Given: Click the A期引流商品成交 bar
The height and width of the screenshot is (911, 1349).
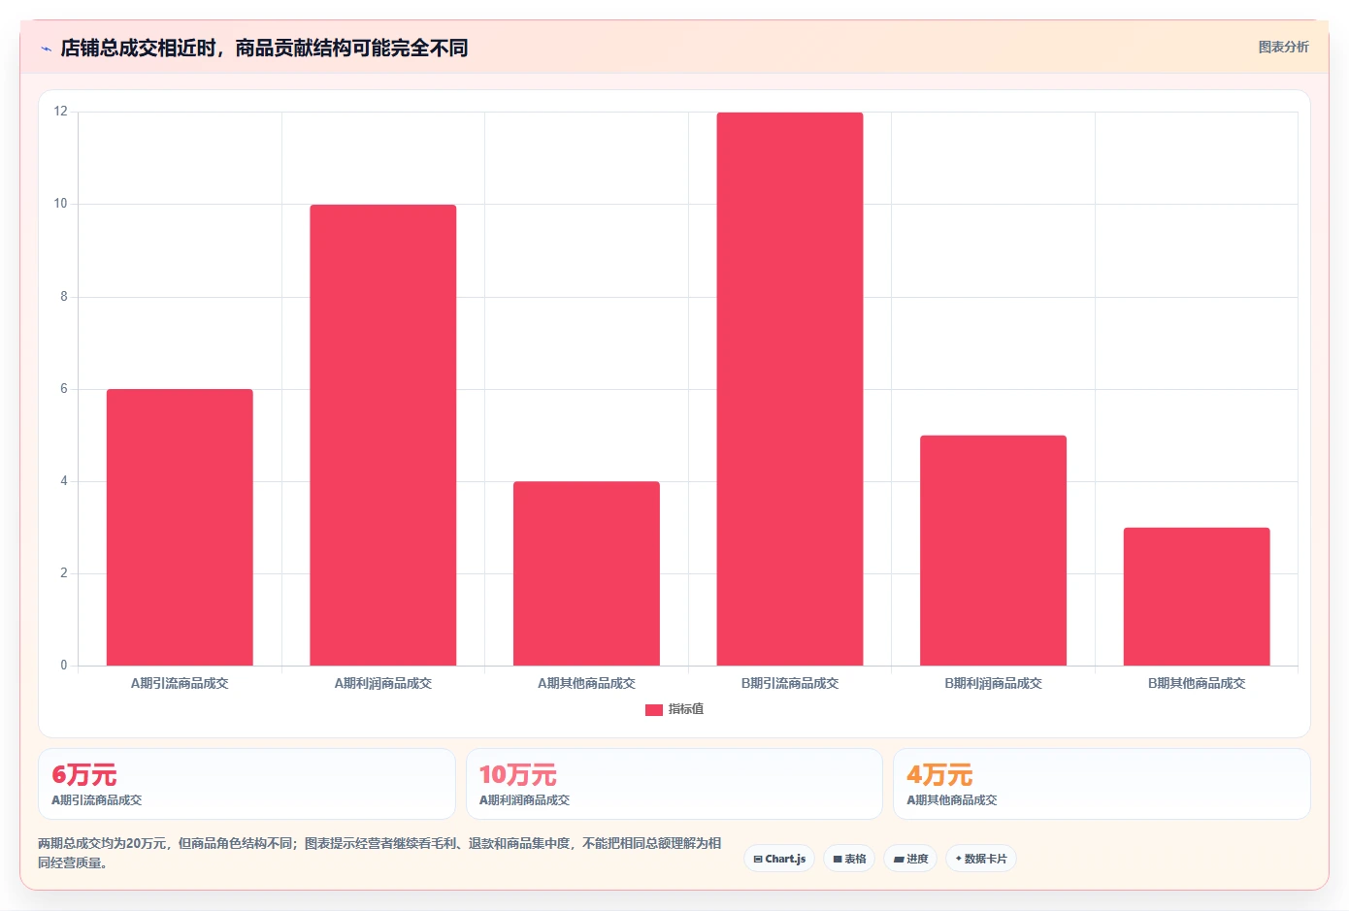Looking at the screenshot, I should pyautogui.click(x=180, y=527).
